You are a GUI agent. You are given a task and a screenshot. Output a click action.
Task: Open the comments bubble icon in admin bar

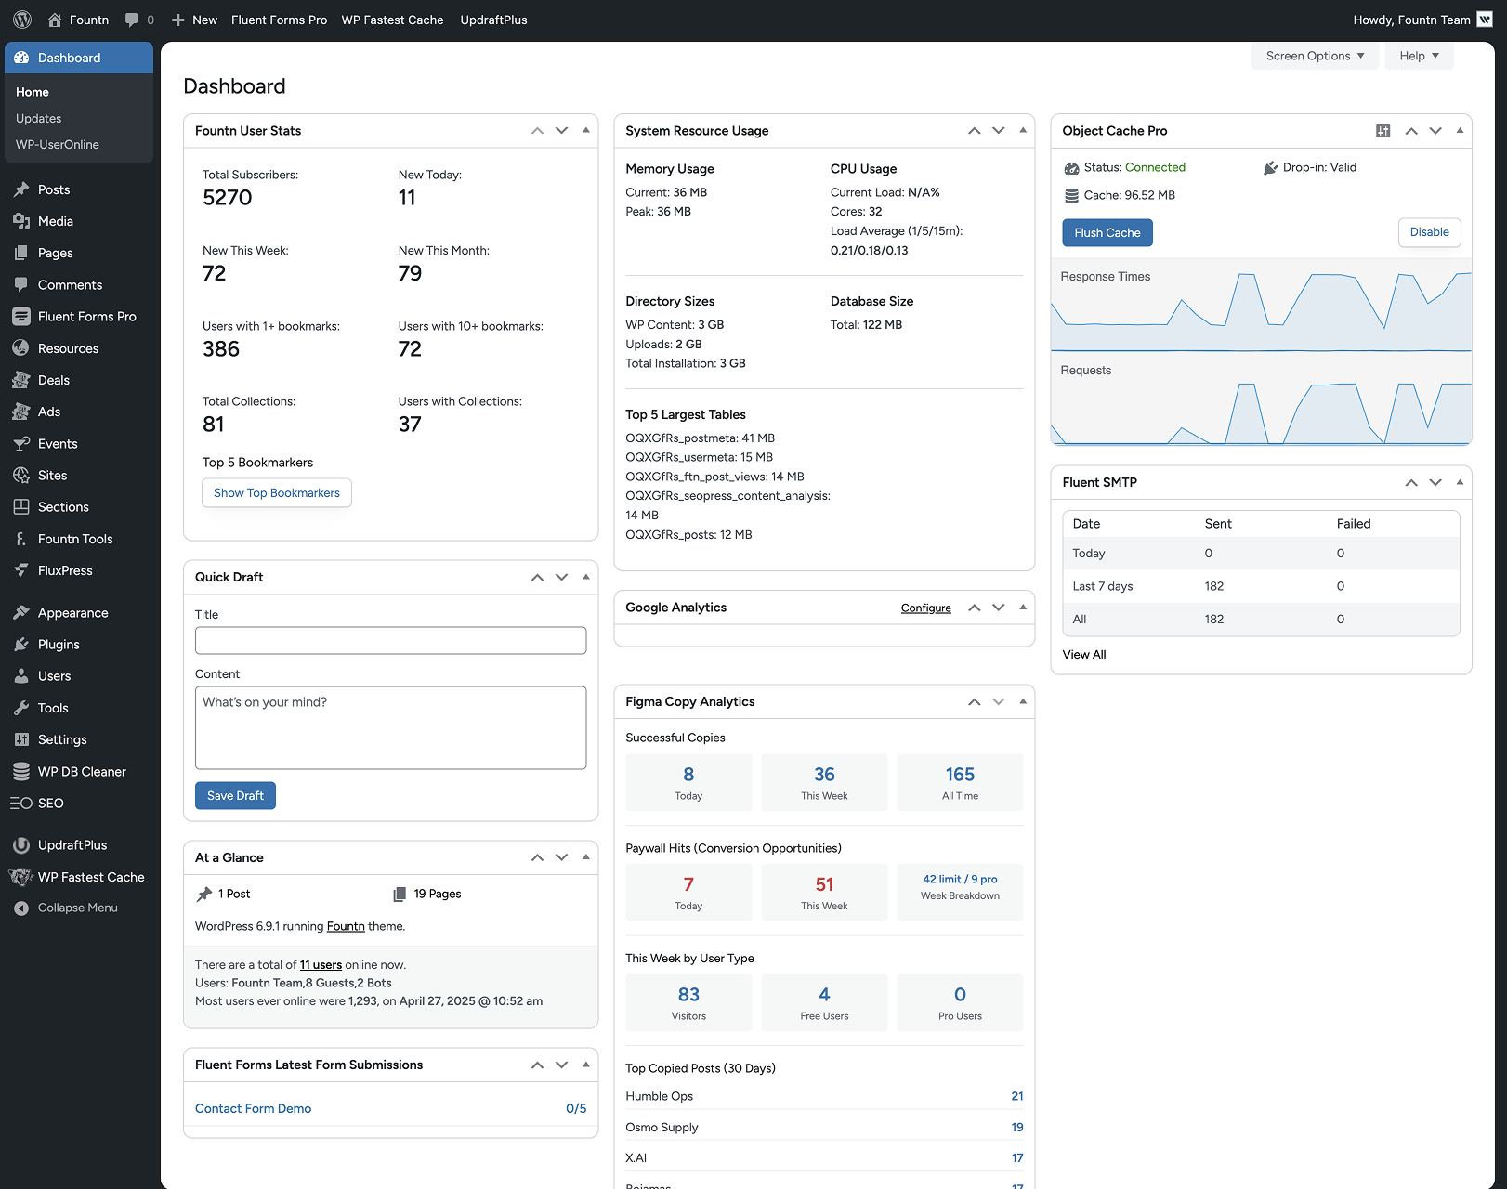tap(132, 20)
